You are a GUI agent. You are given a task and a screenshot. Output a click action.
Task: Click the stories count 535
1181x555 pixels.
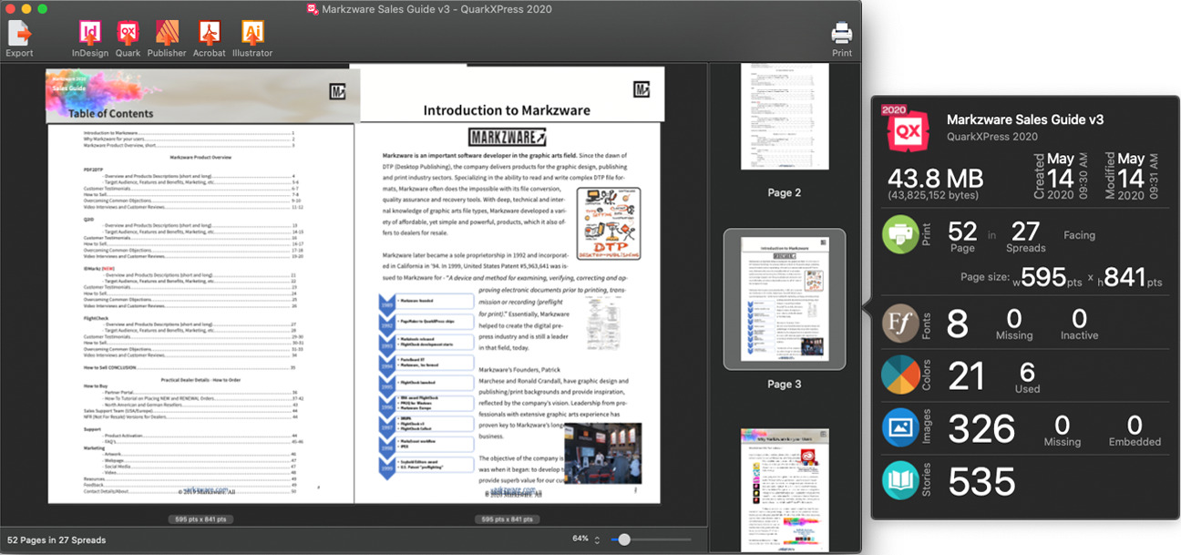(982, 482)
